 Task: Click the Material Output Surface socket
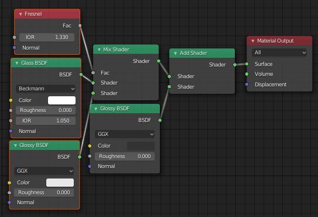coord(247,64)
